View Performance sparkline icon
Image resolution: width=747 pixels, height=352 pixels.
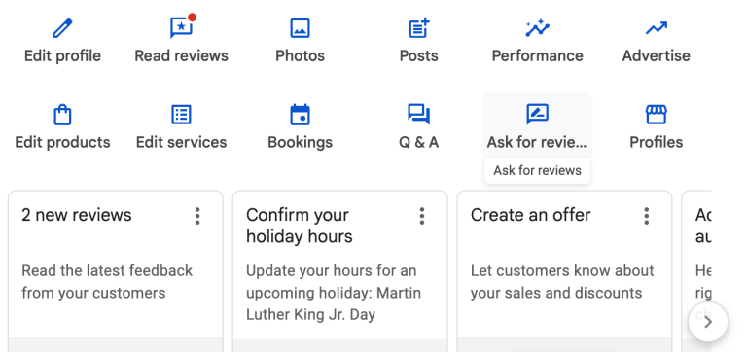point(537,28)
